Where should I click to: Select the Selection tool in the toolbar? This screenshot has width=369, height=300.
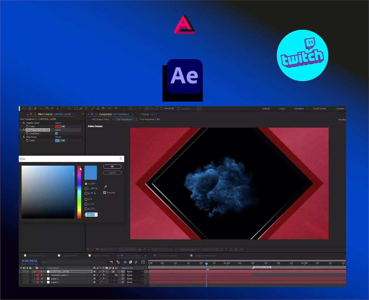coord(30,108)
